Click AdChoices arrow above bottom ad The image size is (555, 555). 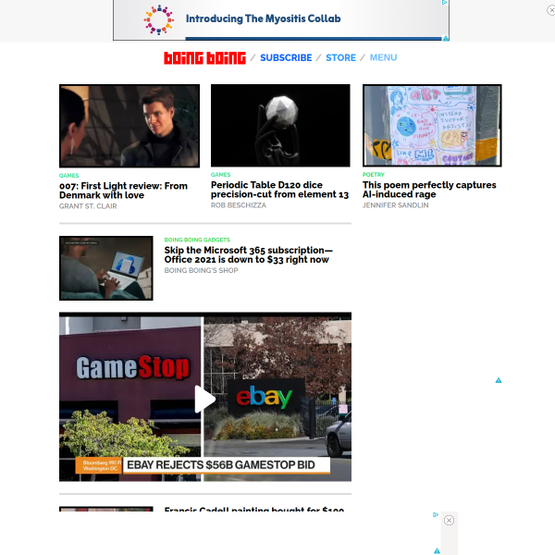[x=436, y=514]
